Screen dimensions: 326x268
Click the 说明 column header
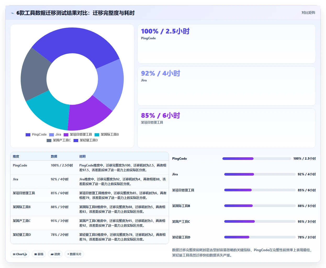[82, 157]
